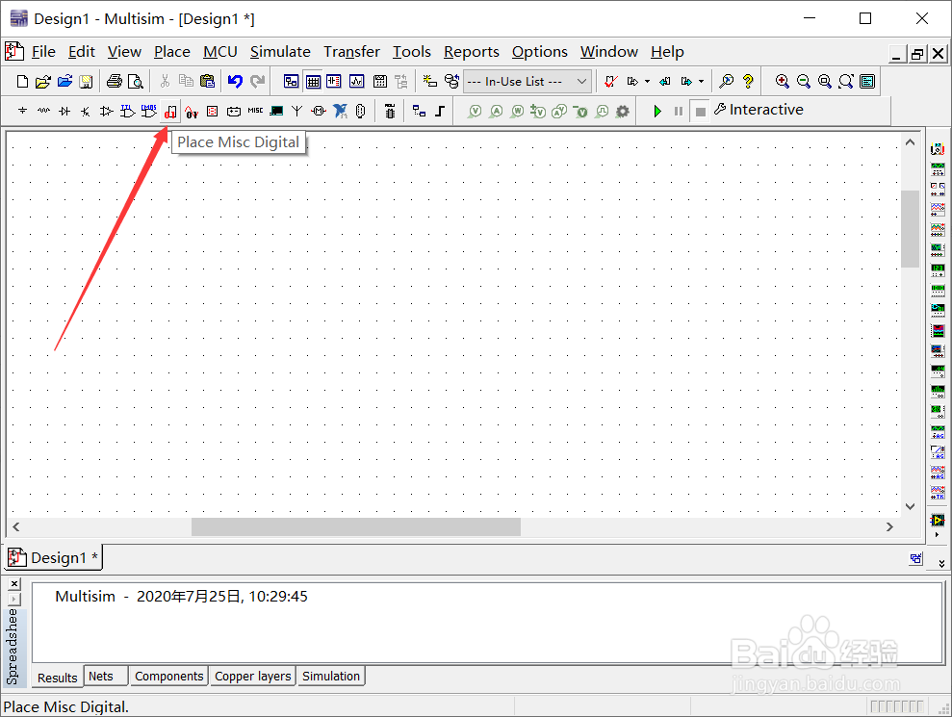
Task: Select the Multimeter instrument in sidebar
Action: pos(938,148)
